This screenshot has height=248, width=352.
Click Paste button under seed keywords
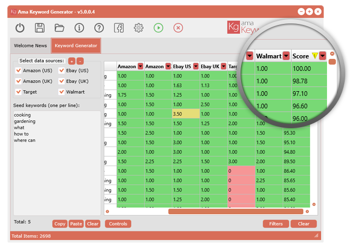(76, 224)
